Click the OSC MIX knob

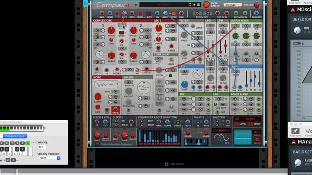coord(117,70)
